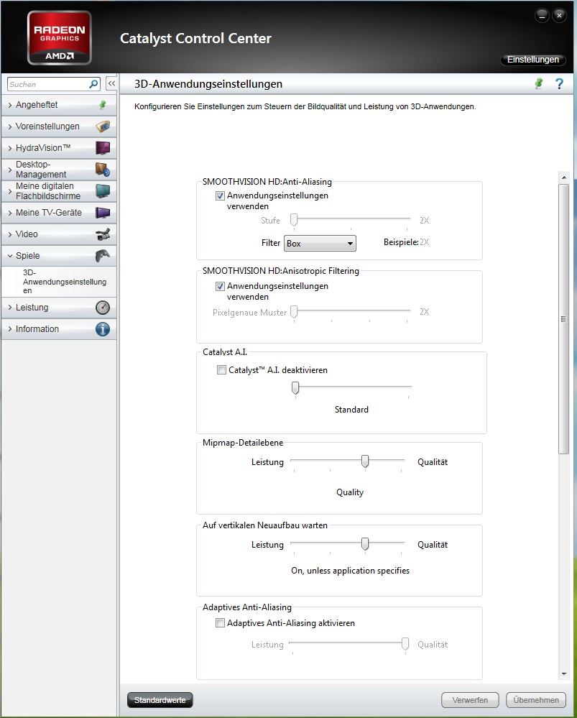
Task: Click the 'Quality' value under Mipmap slider
Action: (x=350, y=492)
